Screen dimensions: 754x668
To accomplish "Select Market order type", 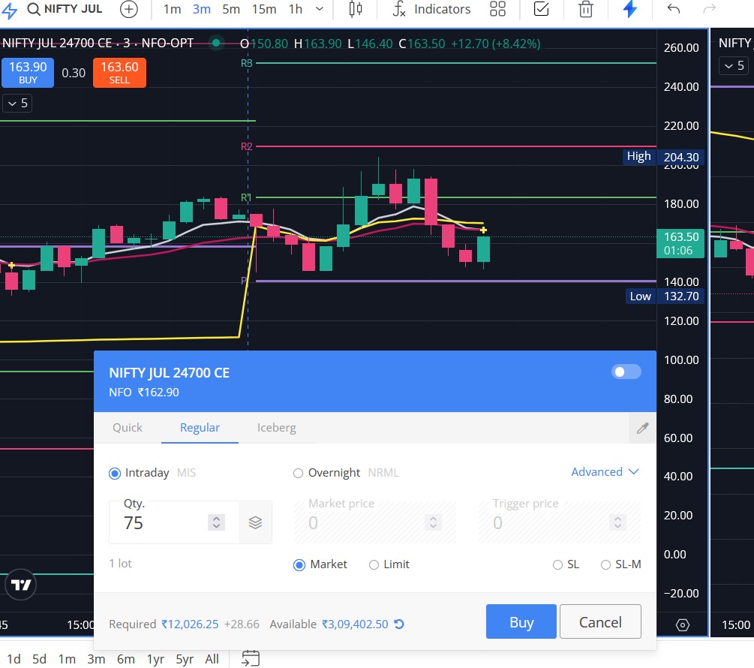I will click(x=299, y=564).
